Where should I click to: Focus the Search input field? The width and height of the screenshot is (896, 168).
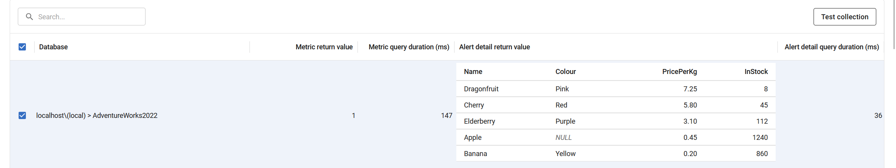(x=82, y=17)
